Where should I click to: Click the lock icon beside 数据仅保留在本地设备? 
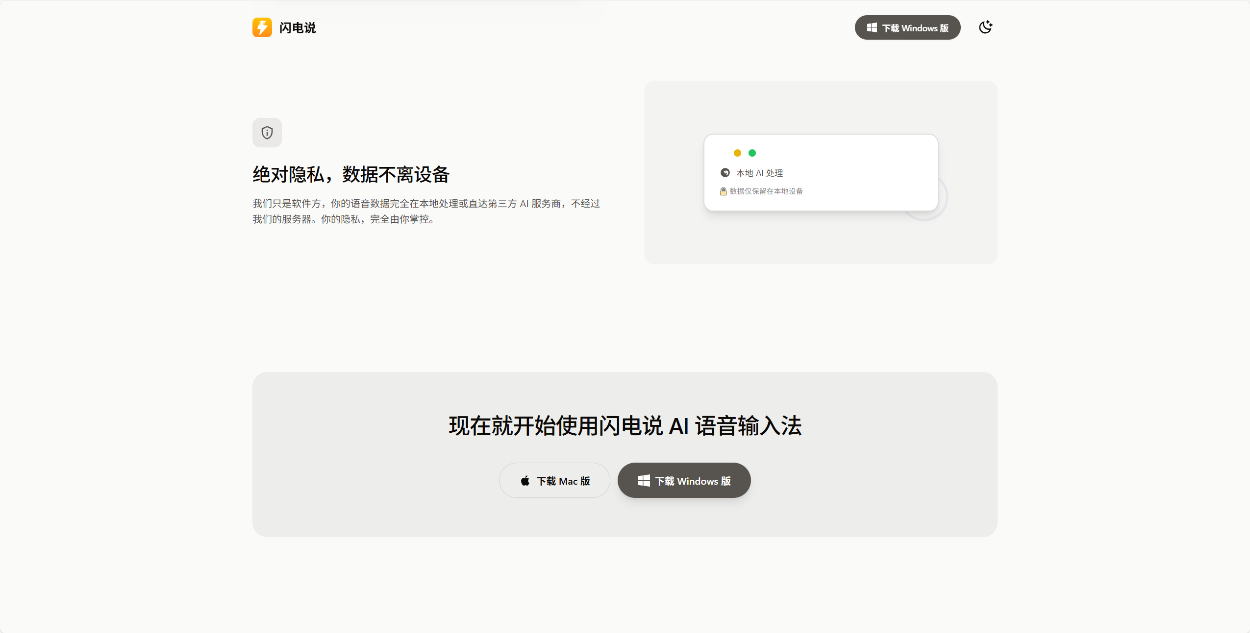click(723, 191)
